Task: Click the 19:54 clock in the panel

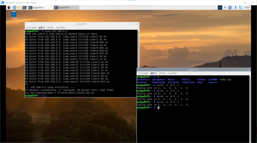Action: point(247,7)
